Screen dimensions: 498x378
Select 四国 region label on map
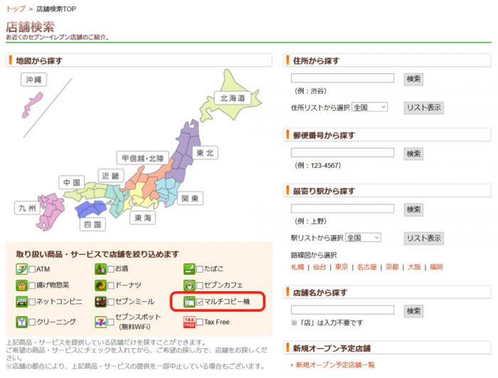(x=92, y=224)
